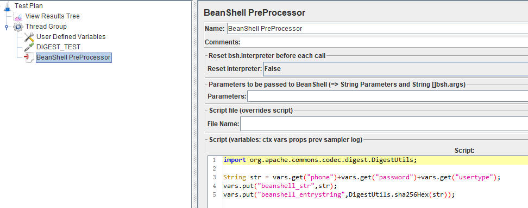Screen dimensions: 528x208
Task: Select View Results Tree in the tree
Action: click(53, 16)
